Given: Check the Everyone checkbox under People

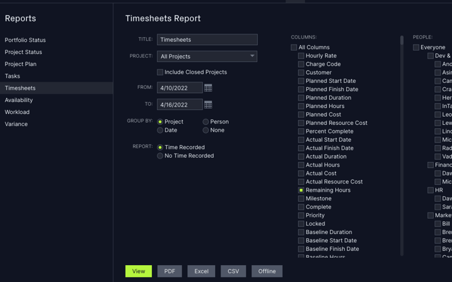Looking at the screenshot, I should 416,47.
